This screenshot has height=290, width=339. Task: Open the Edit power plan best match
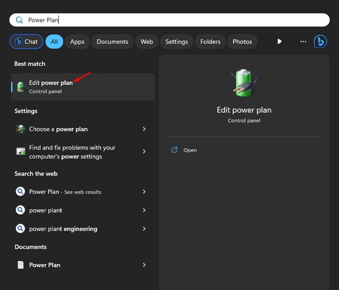pos(83,87)
